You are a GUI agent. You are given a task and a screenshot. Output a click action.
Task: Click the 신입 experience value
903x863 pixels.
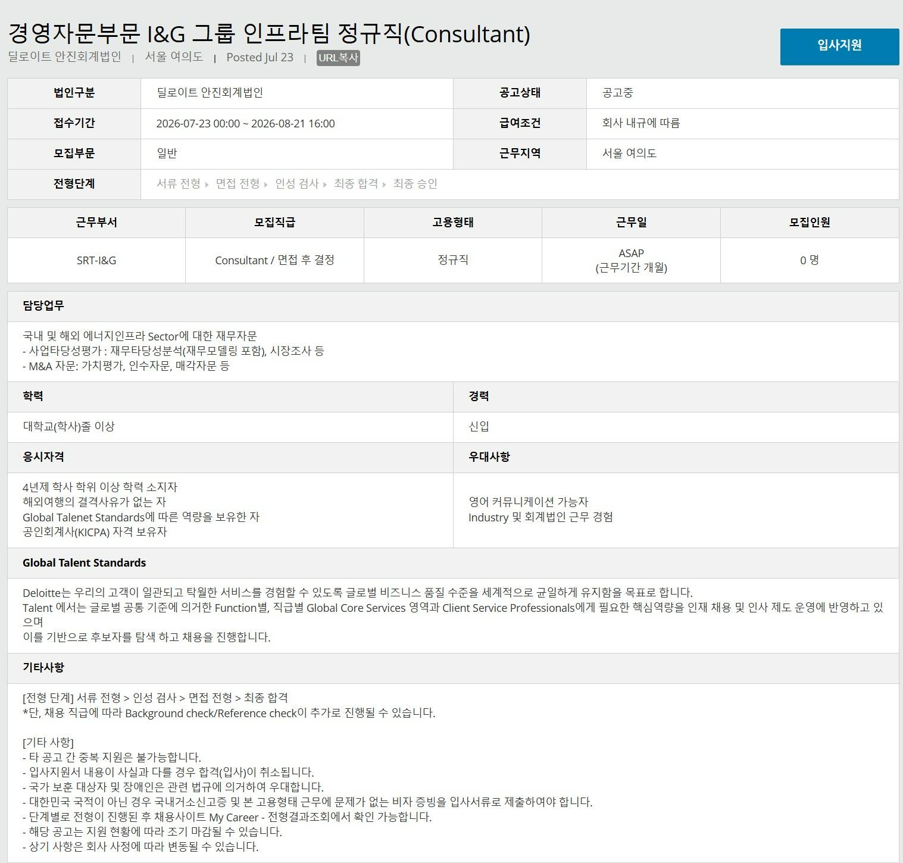[479, 427]
